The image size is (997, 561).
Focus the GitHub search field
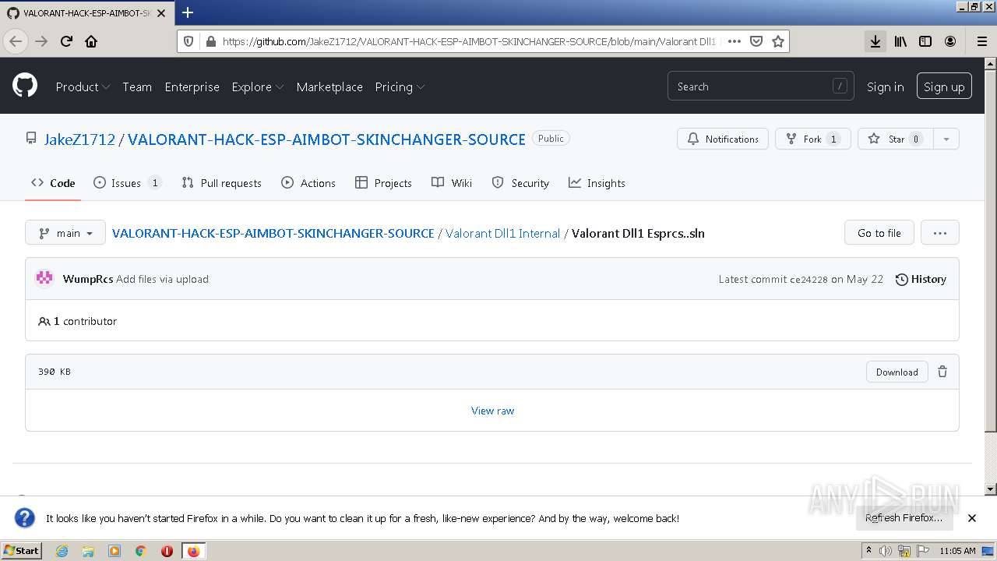click(760, 86)
